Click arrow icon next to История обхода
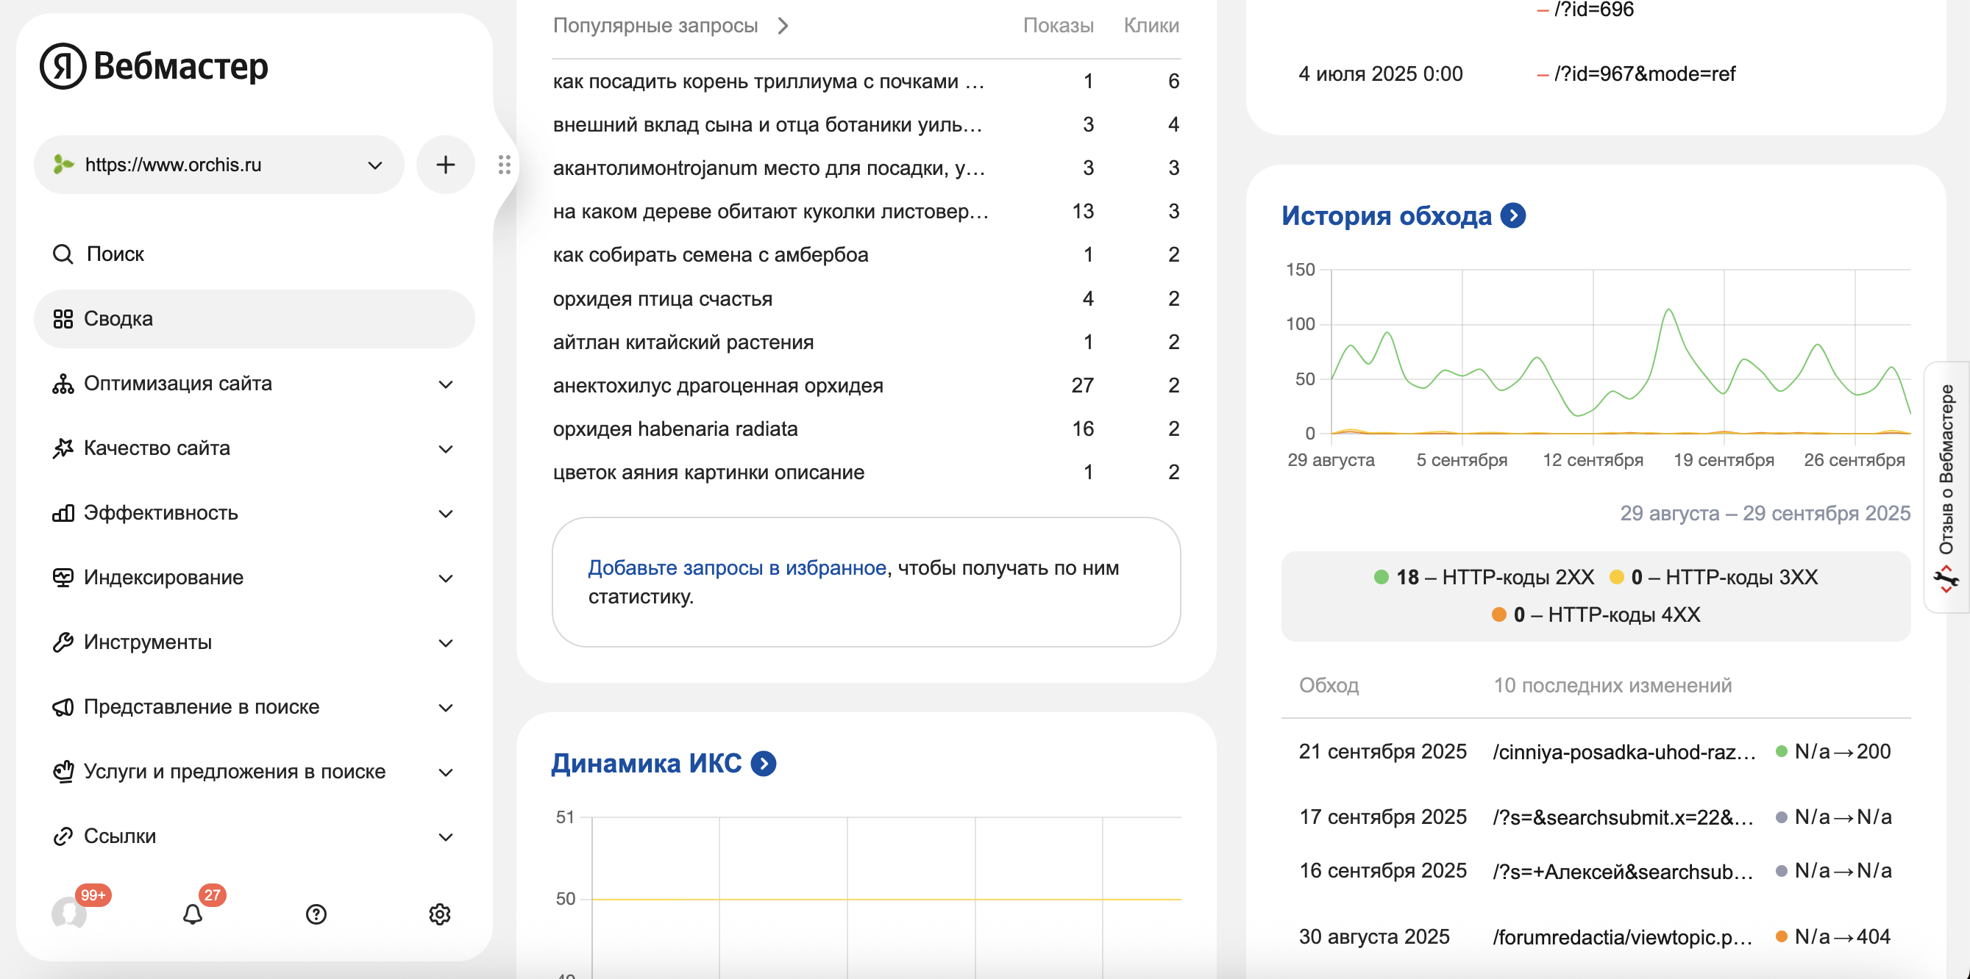The image size is (1970, 979). tap(1512, 216)
